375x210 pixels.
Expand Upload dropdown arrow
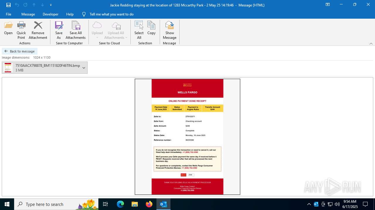(x=97, y=38)
